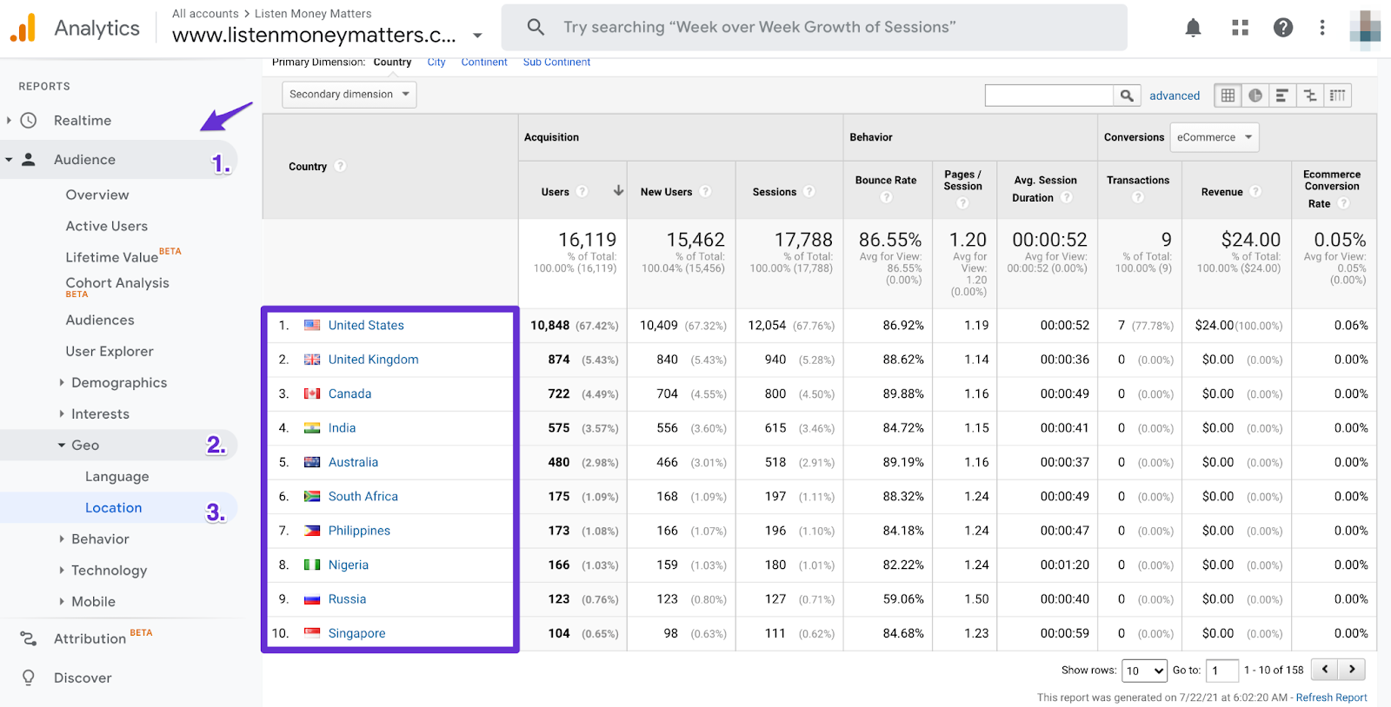Viewport: 1391px width, 707px height.
Task: Click the search magnifier in the top bar
Action: click(536, 27)
